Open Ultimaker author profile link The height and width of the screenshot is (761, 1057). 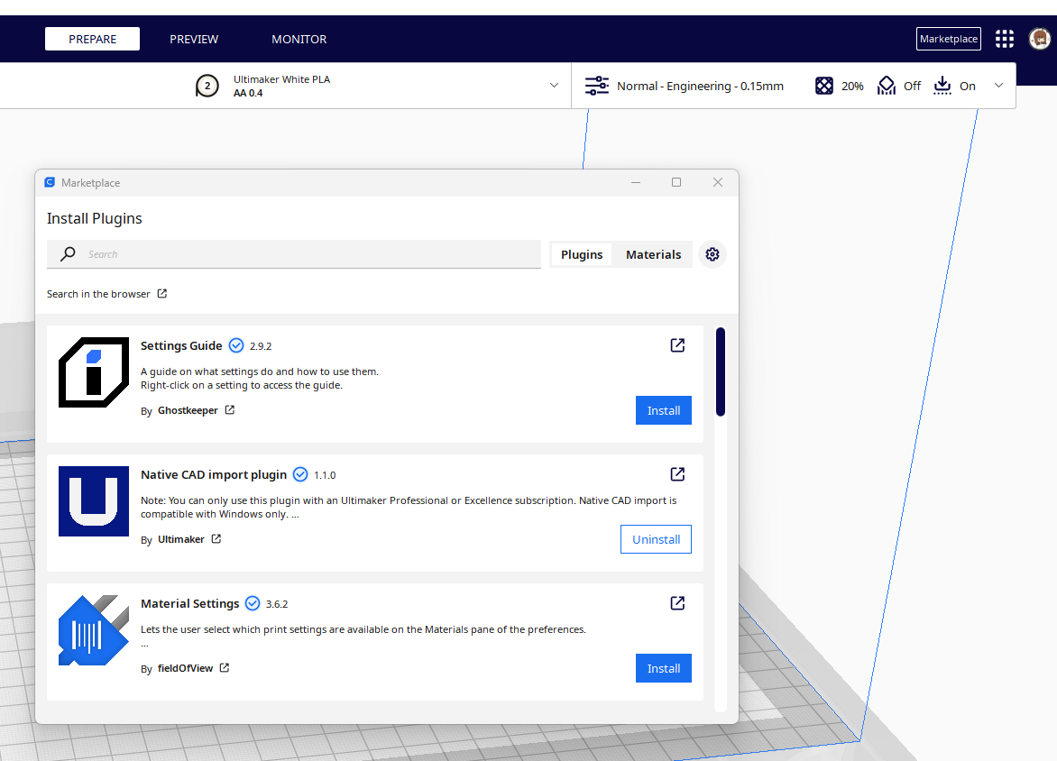(x=189, y=539)
